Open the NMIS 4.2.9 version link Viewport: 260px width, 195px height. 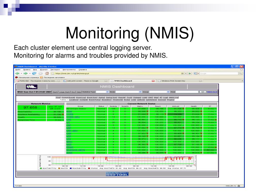tap(212, 92)
